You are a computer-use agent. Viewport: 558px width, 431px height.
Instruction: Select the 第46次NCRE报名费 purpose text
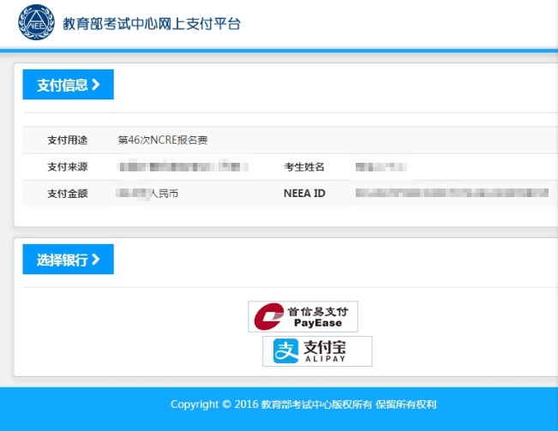point(163,141)
